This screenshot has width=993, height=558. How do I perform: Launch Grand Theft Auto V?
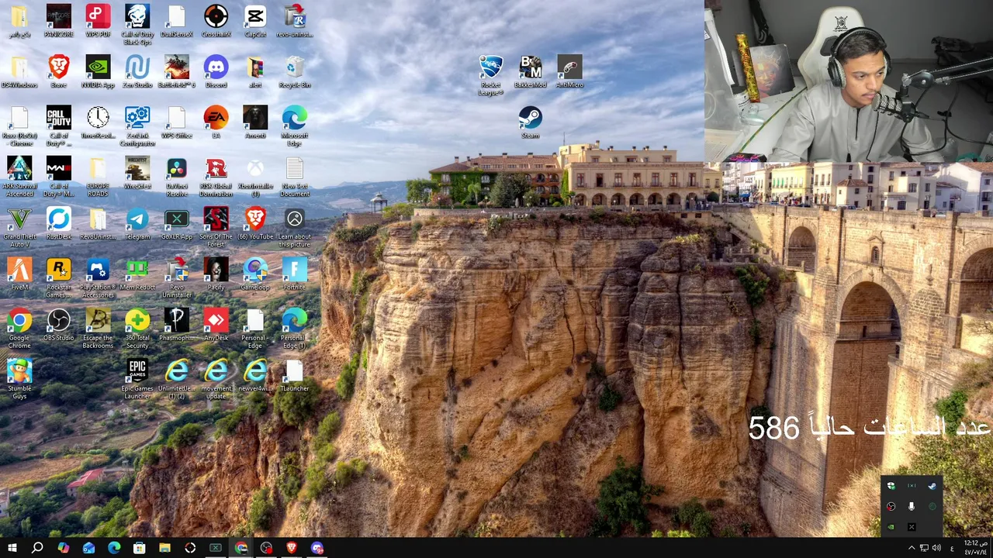point(19,226)
